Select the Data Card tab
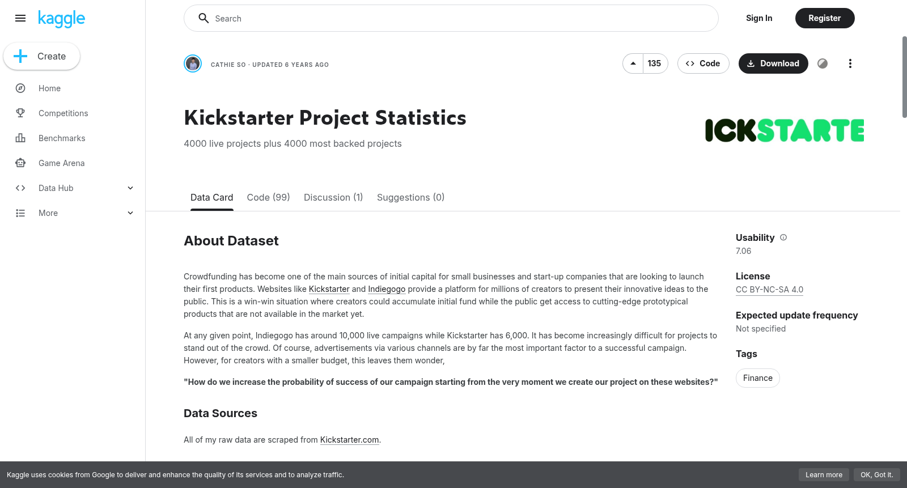This screenshot has width=907, height=488. (212, 197)
